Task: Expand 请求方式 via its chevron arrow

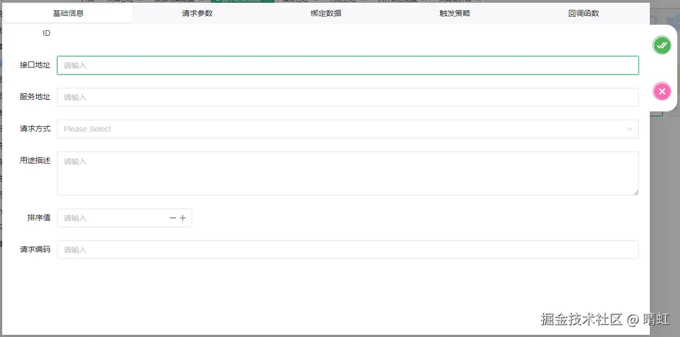Action: coord(630,129)
